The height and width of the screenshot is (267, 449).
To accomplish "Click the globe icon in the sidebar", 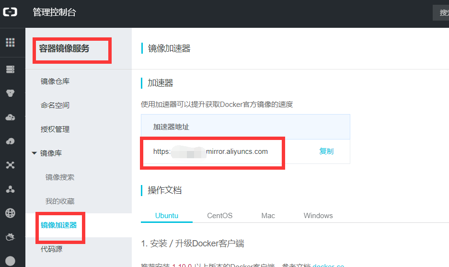I will [x=10, y=213].
